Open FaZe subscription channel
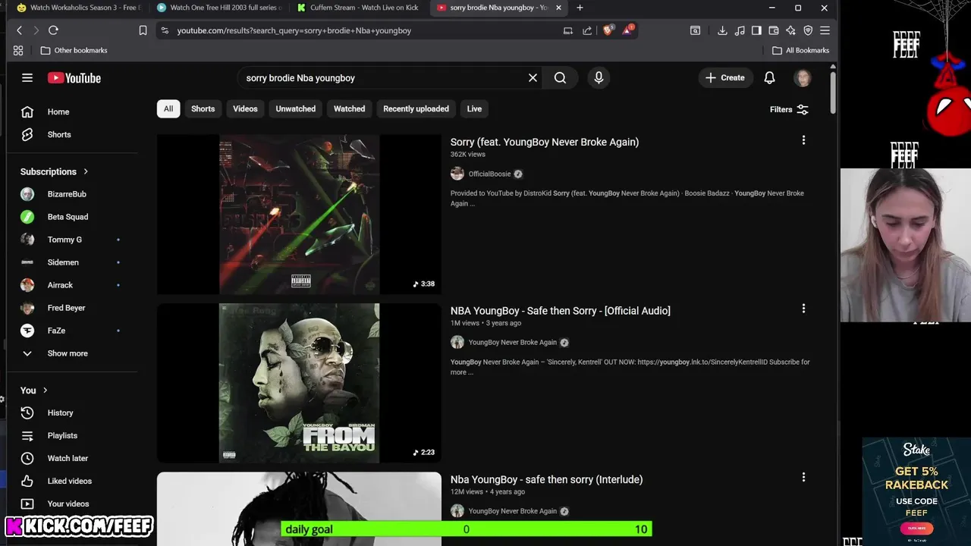The width and height of the screenshot is (971, 546). click(56, 331)
